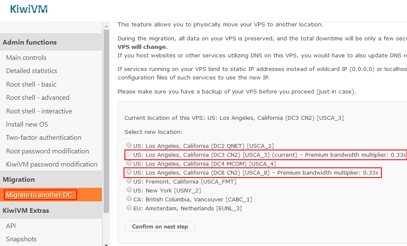Open Two-factor authentication settings
The height and width of the screenshot is (246, 407).
pyautogui.click(x=43, y=138)
